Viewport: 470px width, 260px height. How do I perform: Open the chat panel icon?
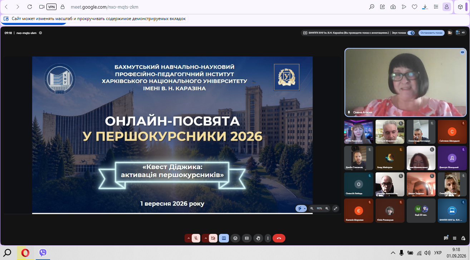446,238
